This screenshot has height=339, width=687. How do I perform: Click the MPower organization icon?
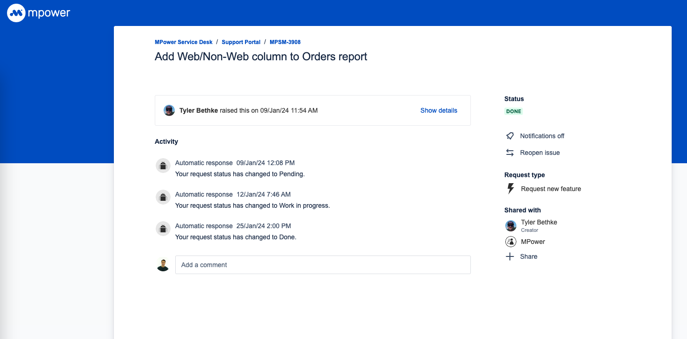click(x=511, y=242)
